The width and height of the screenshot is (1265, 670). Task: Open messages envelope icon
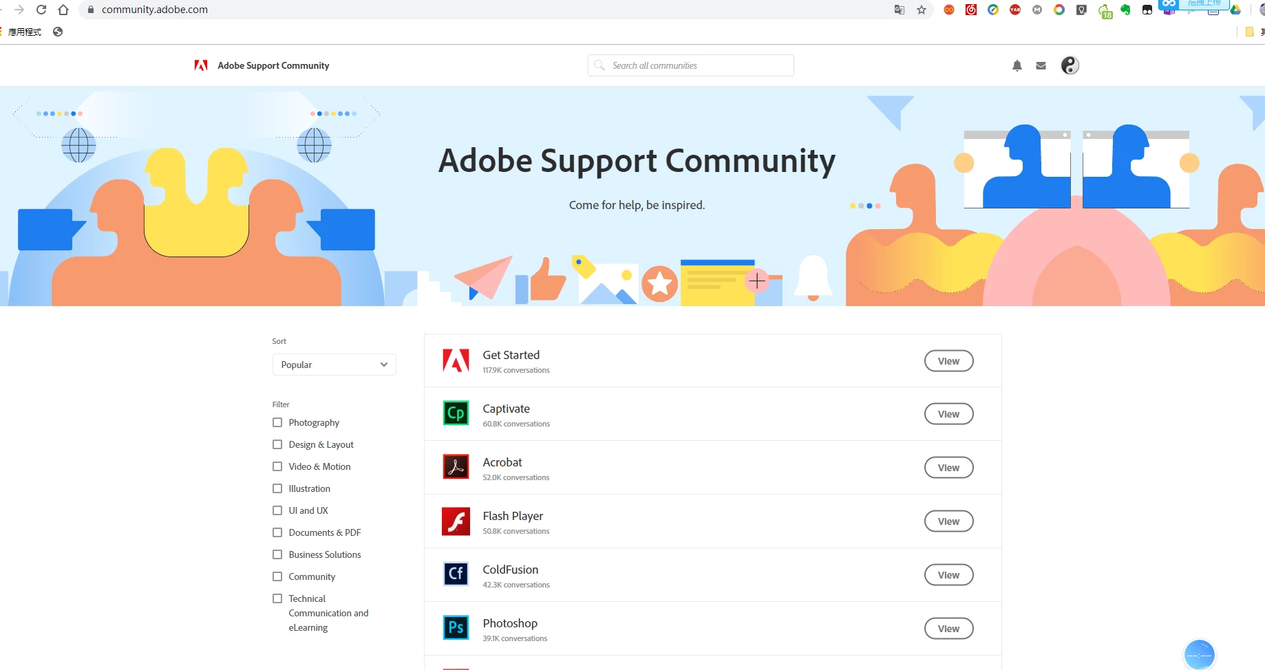point(1041,65)
